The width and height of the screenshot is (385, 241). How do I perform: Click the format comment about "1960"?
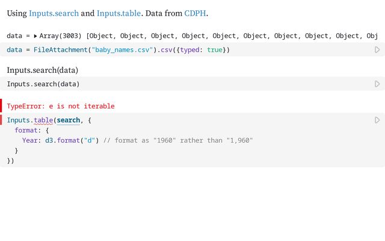coord(180,141)
